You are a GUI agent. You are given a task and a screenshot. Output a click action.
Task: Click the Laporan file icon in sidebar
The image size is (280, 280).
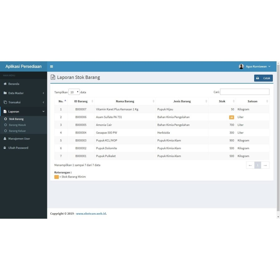[5, 112]
